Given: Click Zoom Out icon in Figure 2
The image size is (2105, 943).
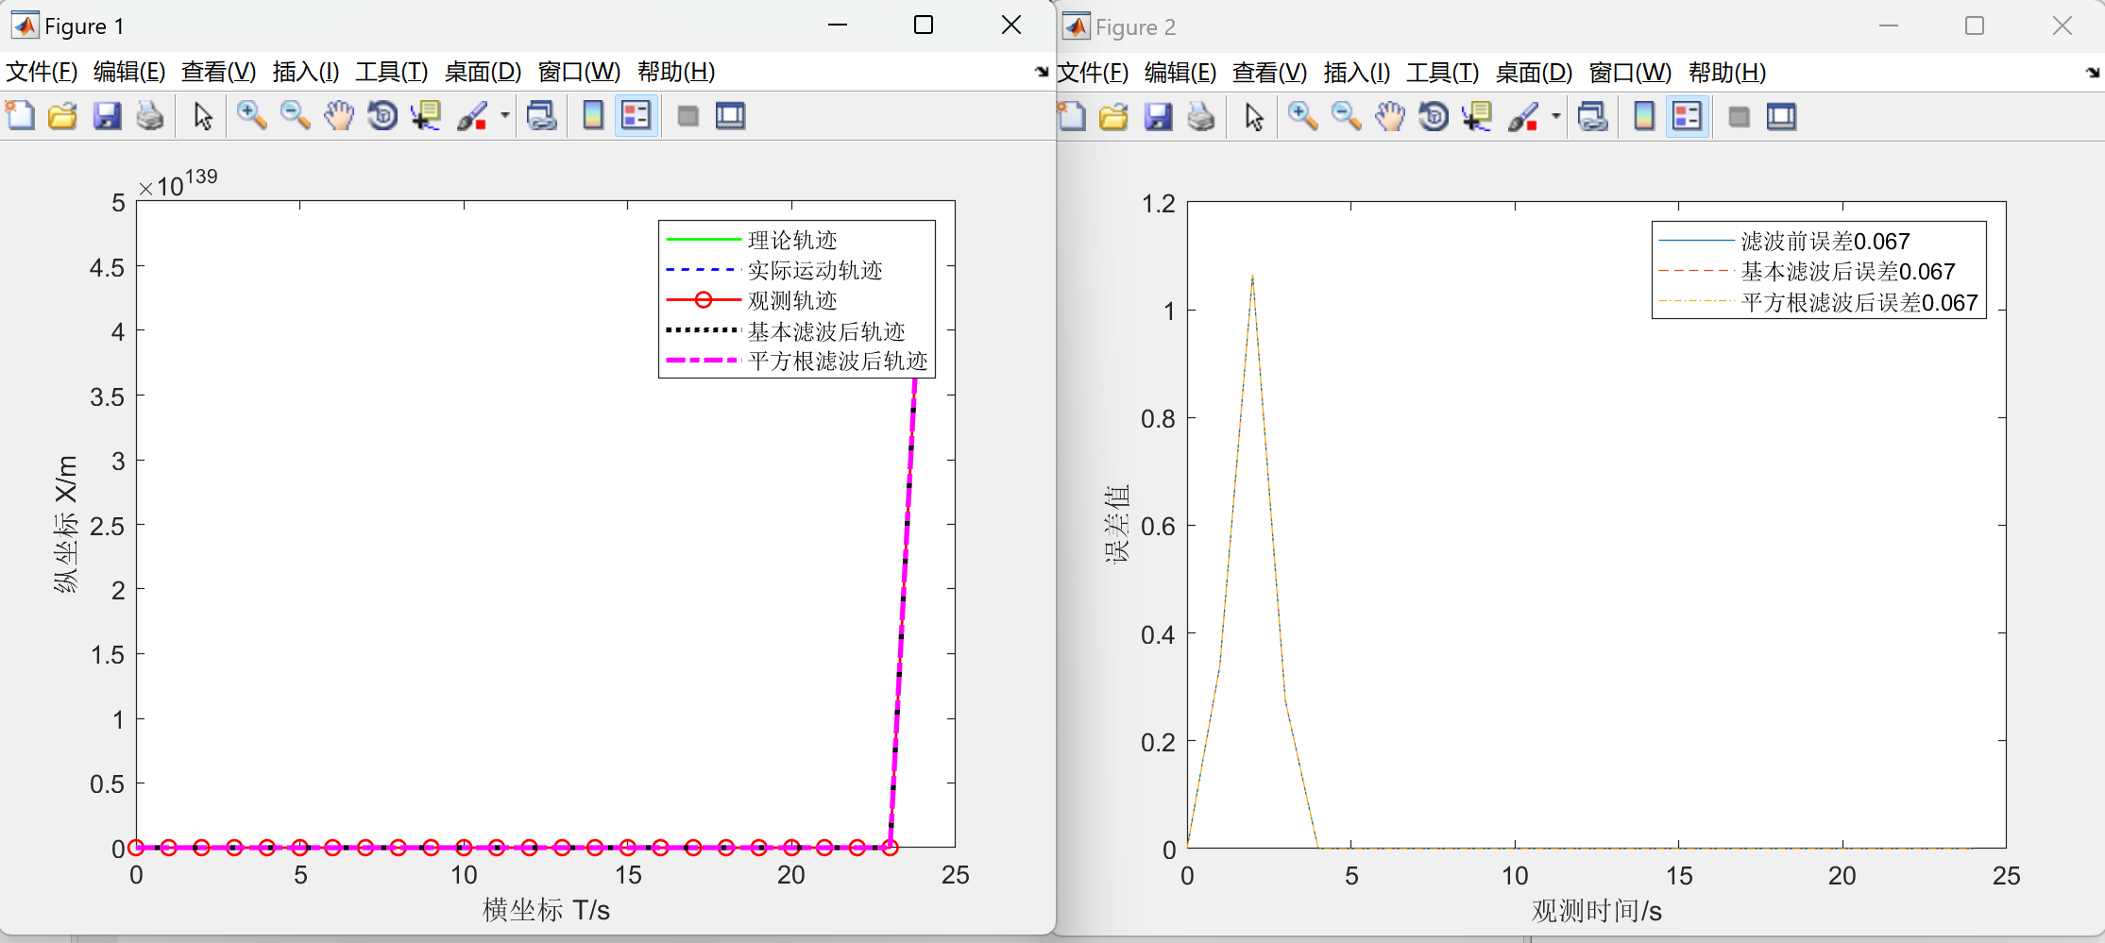Looking at the screenshot, I should pyautogui.click(x=1346, y=117).
